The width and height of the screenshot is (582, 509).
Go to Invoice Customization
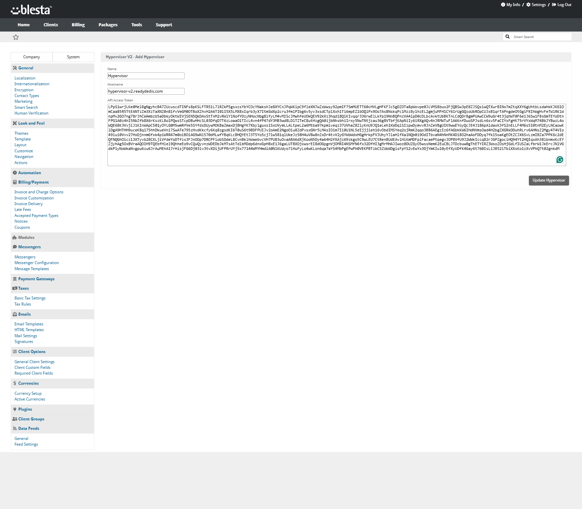34,198
